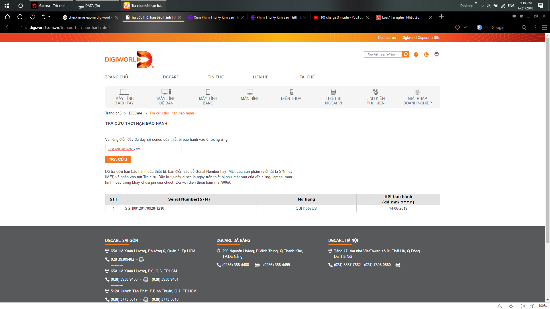Click the MÀN HÌNH monitor icon

(250, 92)
